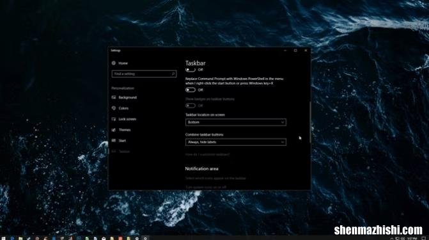Click the Find a setting search box
This screenshot has width=429, height=240.
[x=144, y=74]
